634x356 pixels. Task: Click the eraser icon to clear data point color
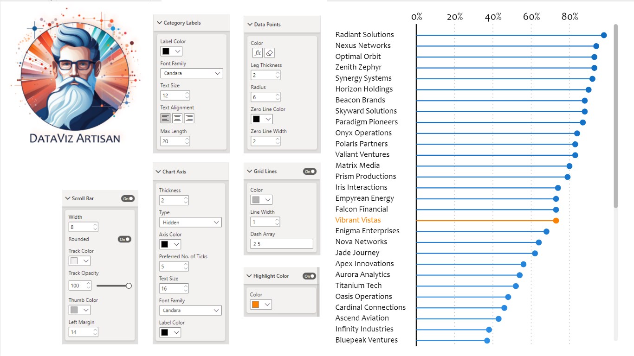[x=270, y=53]
